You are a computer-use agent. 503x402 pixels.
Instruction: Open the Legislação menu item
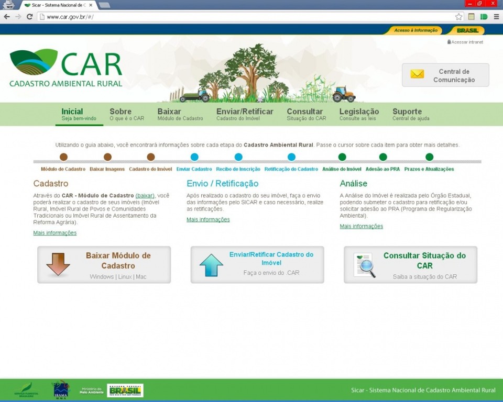(359, 114)
